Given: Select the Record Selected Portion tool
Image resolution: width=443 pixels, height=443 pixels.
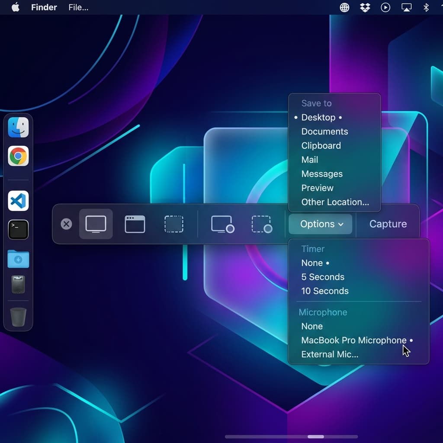Looking at the screenshot, I should 261,224.
